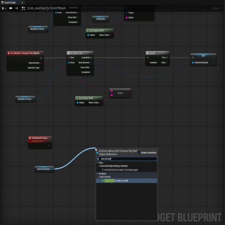This screenshot has height=225, width=225.
Task: Click the Selection Type pin on selection event
Action: click(x=41, y=68)
